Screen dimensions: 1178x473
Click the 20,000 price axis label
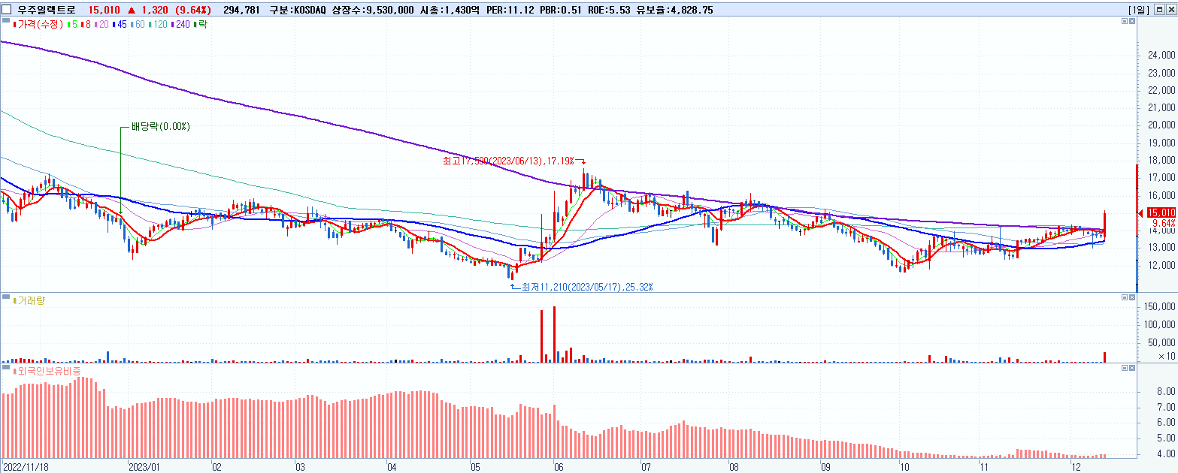coord(1162,125)
